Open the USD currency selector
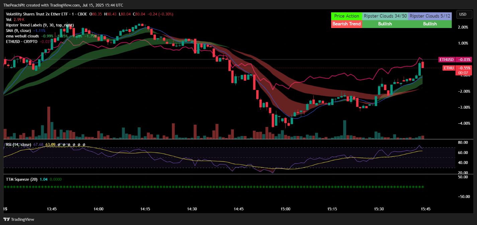Screen dimensions: 477x225 click(464, 14)
